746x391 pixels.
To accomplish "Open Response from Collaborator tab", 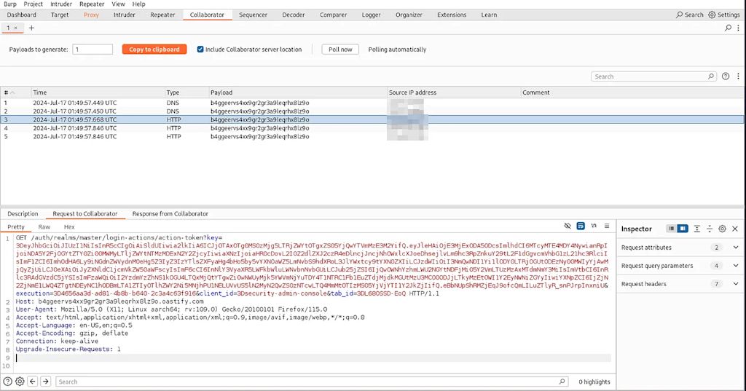I will pyautogui.click(x=170, y=213).
